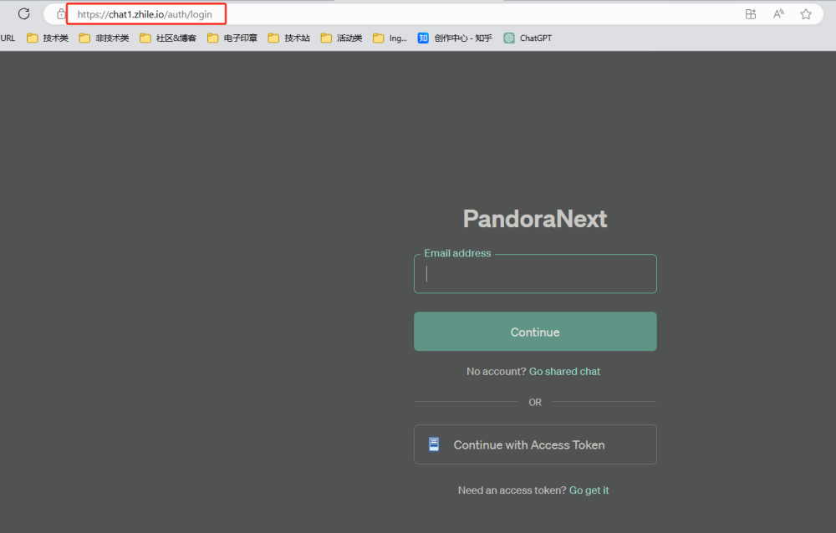Focus the Email address input field
The image size is (836, 533).
(x=535, y=274)
